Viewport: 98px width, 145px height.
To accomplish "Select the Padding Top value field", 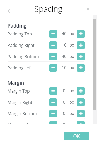I will pos(64,34).
